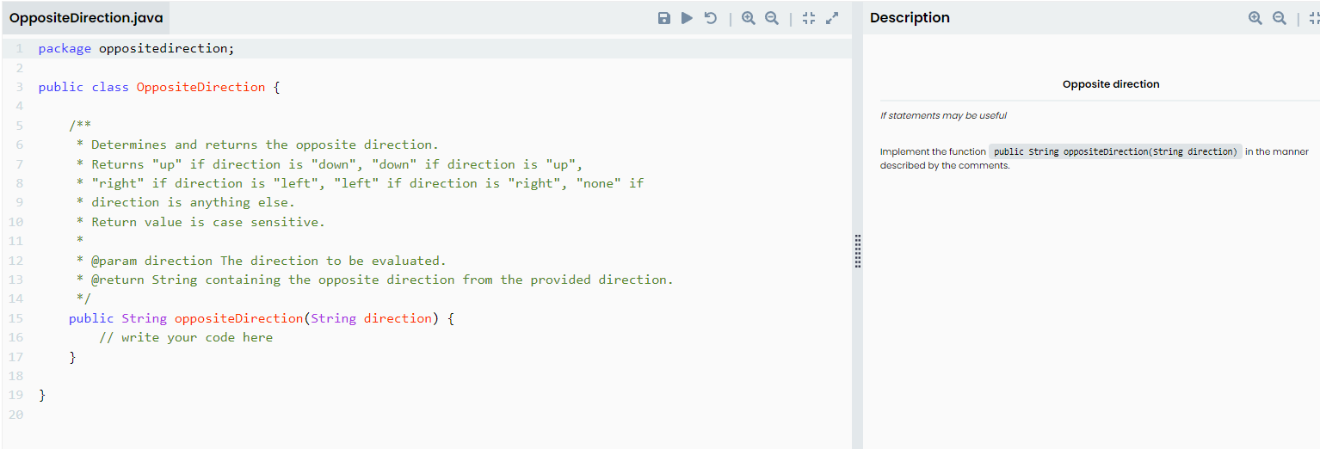The width and height of the screenshot is (1320, 449).
Task: Click line number 1 in the gutter
Action: [x=20, y=48]
